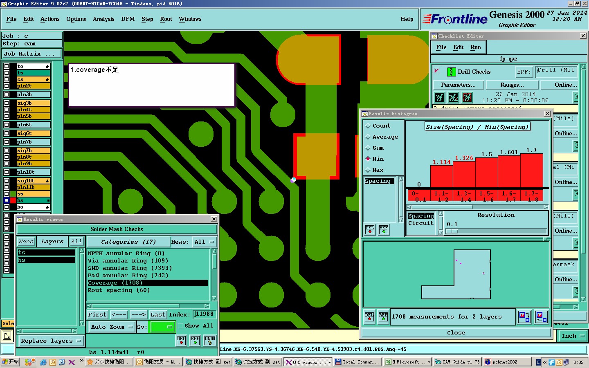589x368 pixels.
Task: Click the four-ball icon in quick launch
Action: (29, 362)
